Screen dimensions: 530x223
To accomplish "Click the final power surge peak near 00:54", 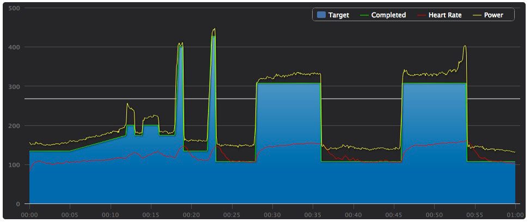I will tap(465, 47).
